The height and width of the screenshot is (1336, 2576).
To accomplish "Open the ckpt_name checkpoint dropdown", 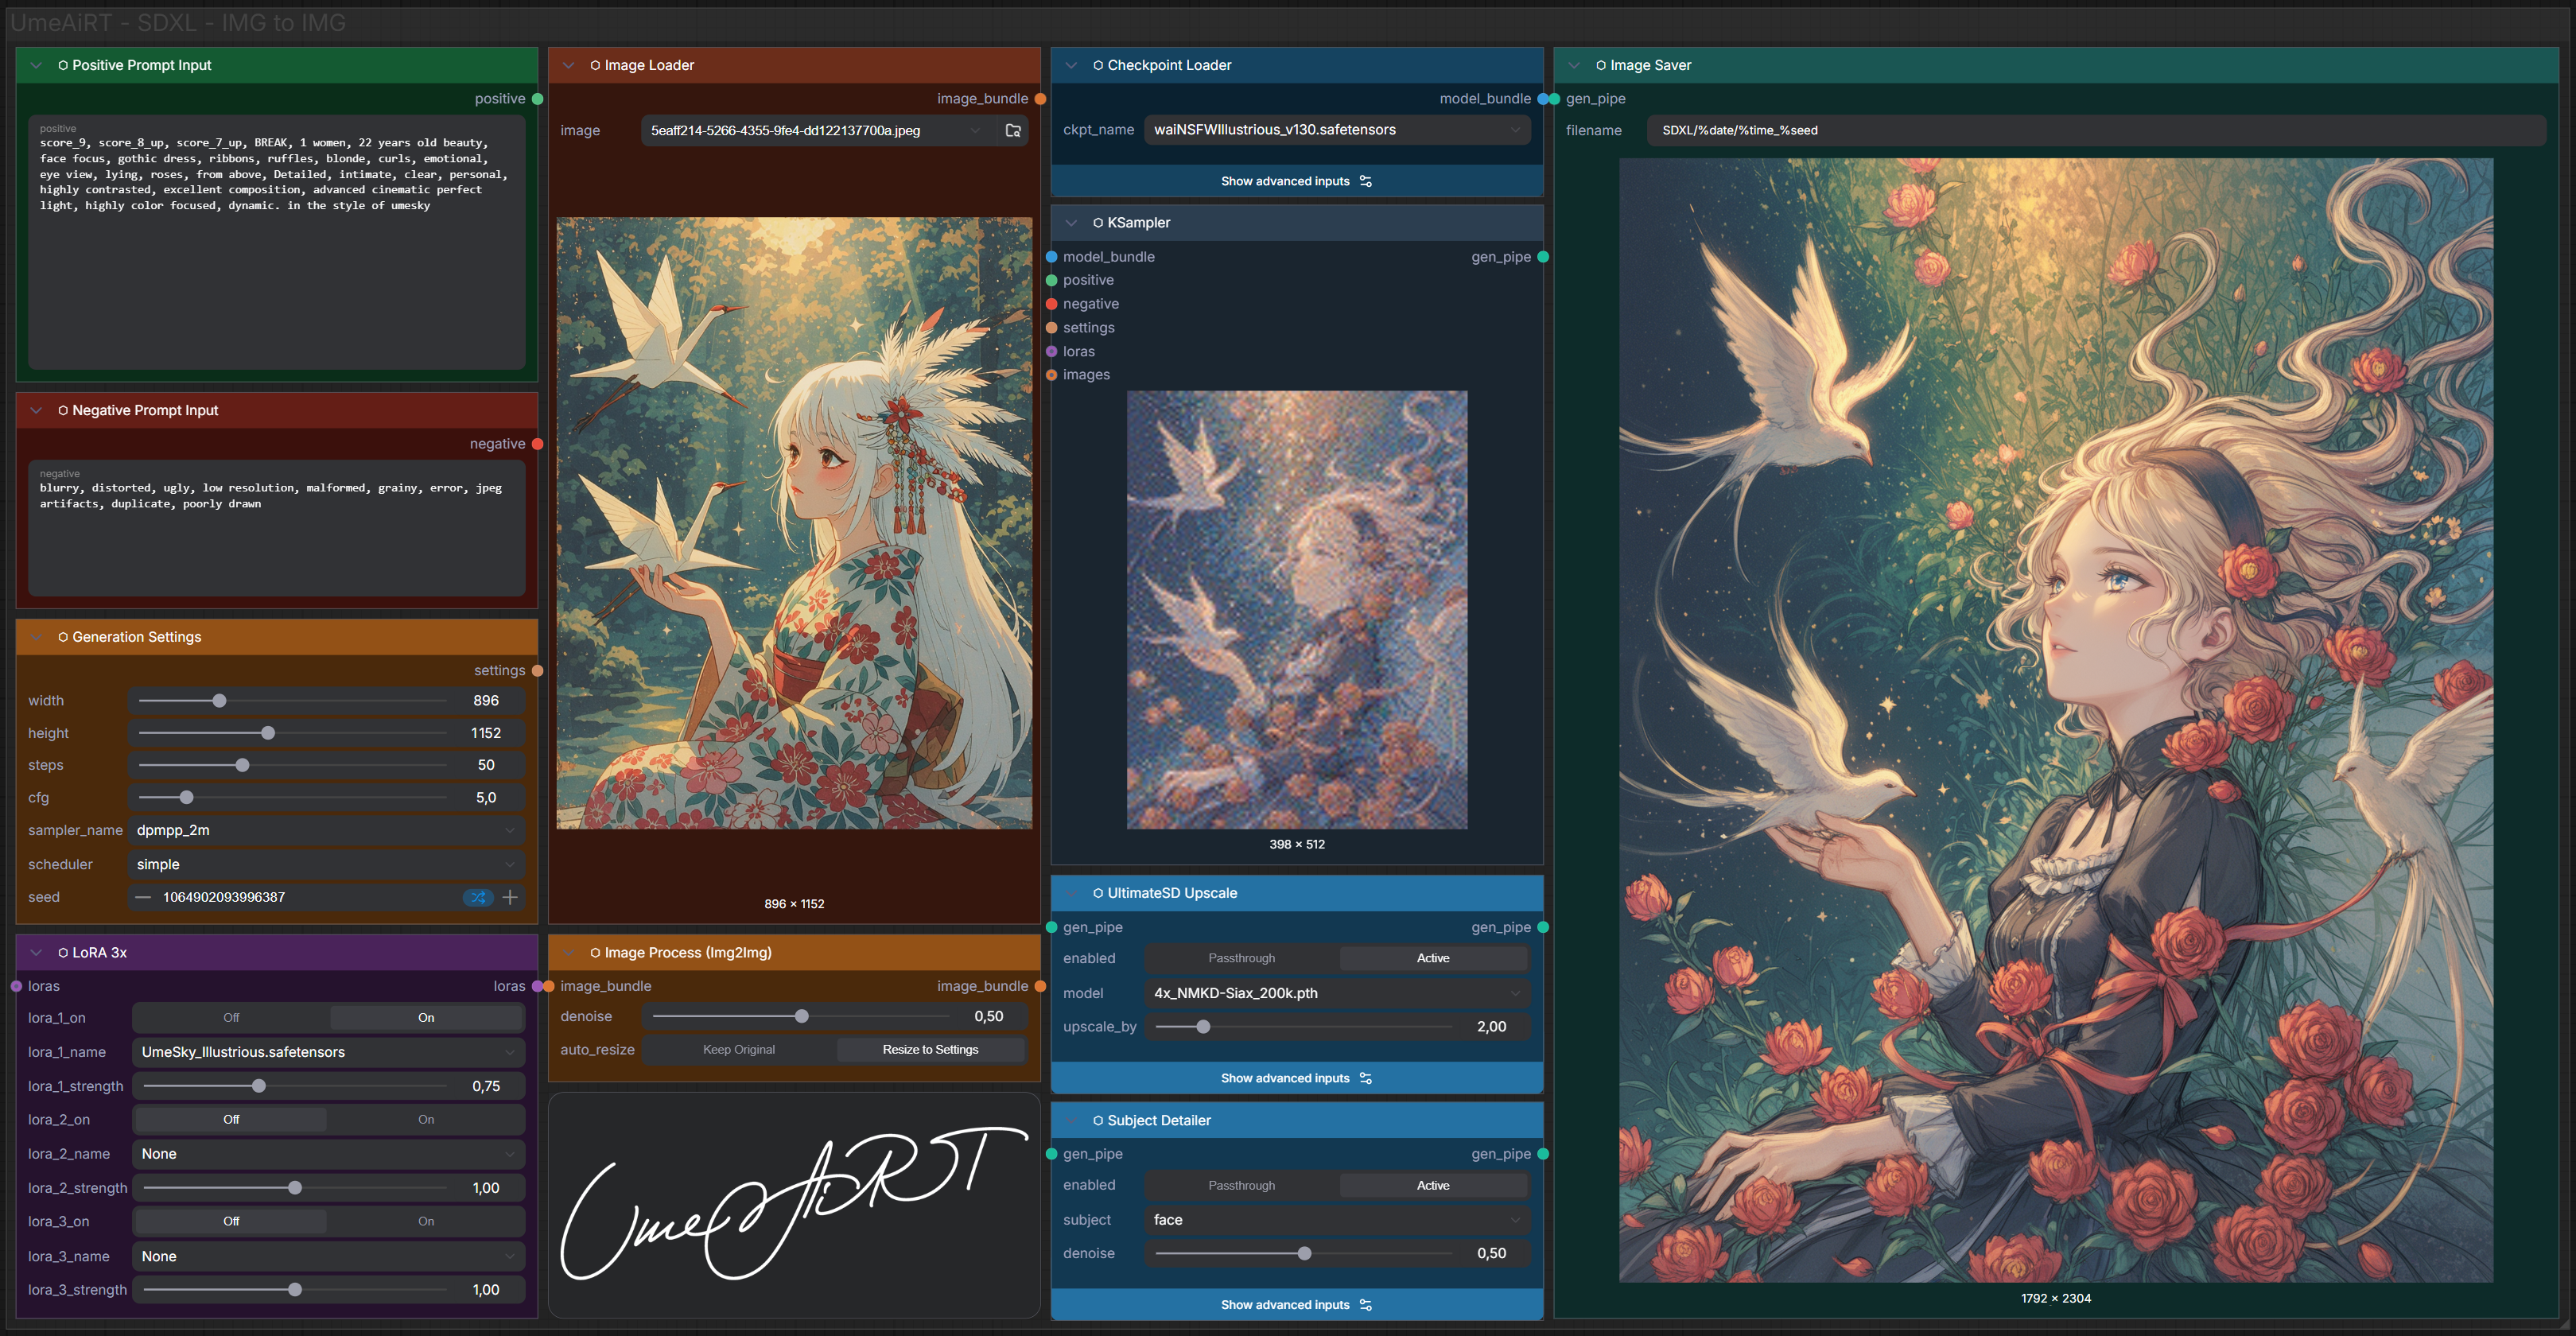I will (x=1337, y=129).
